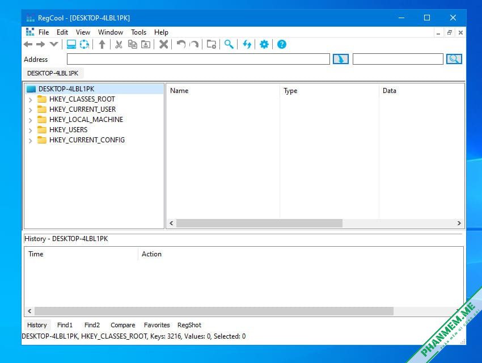The image size is (482, 363).
Task: Select HKEY_USERS key
Action: (x=68, y=129)
